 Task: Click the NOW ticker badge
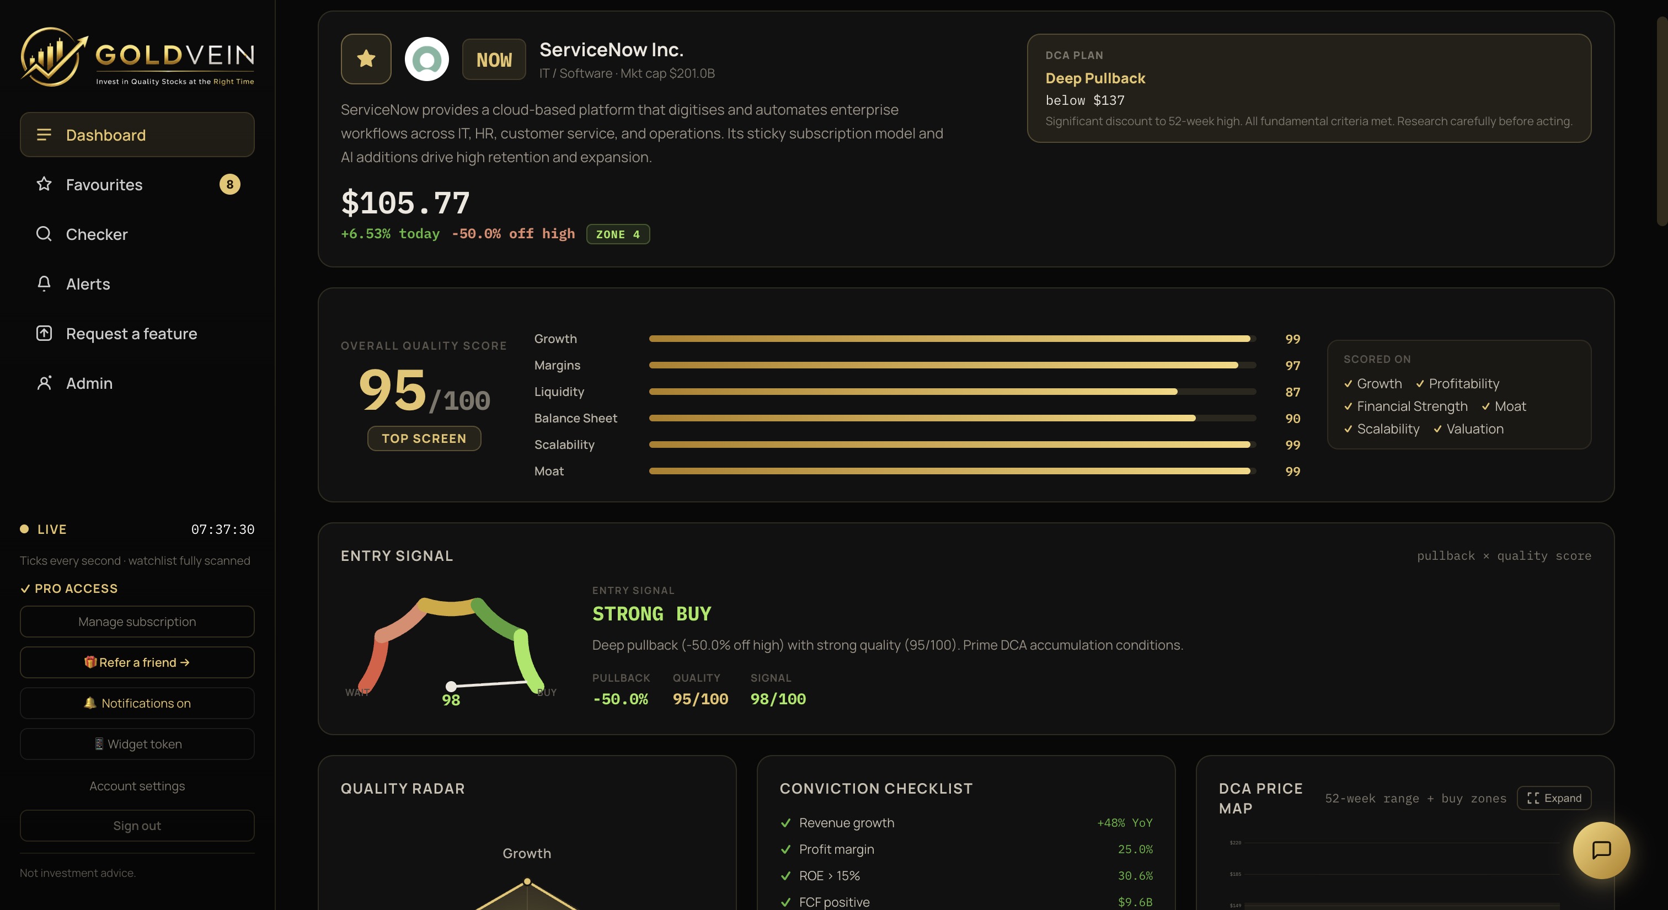[494, 60]
